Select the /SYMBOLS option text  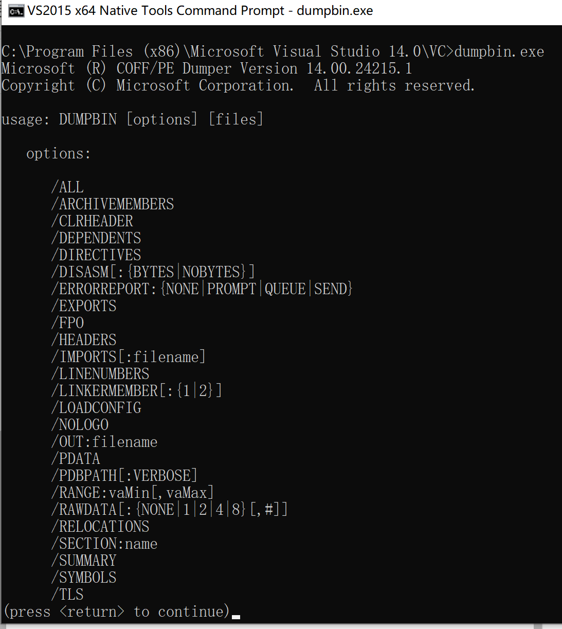83,577
